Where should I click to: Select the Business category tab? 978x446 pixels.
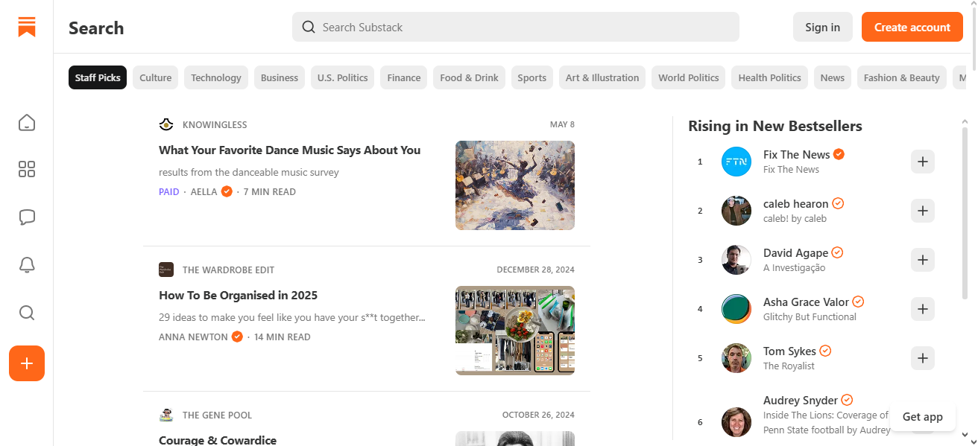coord(280,77)
